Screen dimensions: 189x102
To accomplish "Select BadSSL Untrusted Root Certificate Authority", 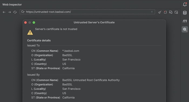I will click(x=91, y=80).
